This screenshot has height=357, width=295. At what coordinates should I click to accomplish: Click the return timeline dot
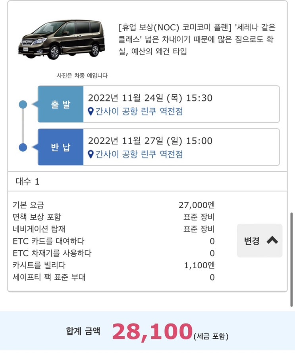(23, 147)
